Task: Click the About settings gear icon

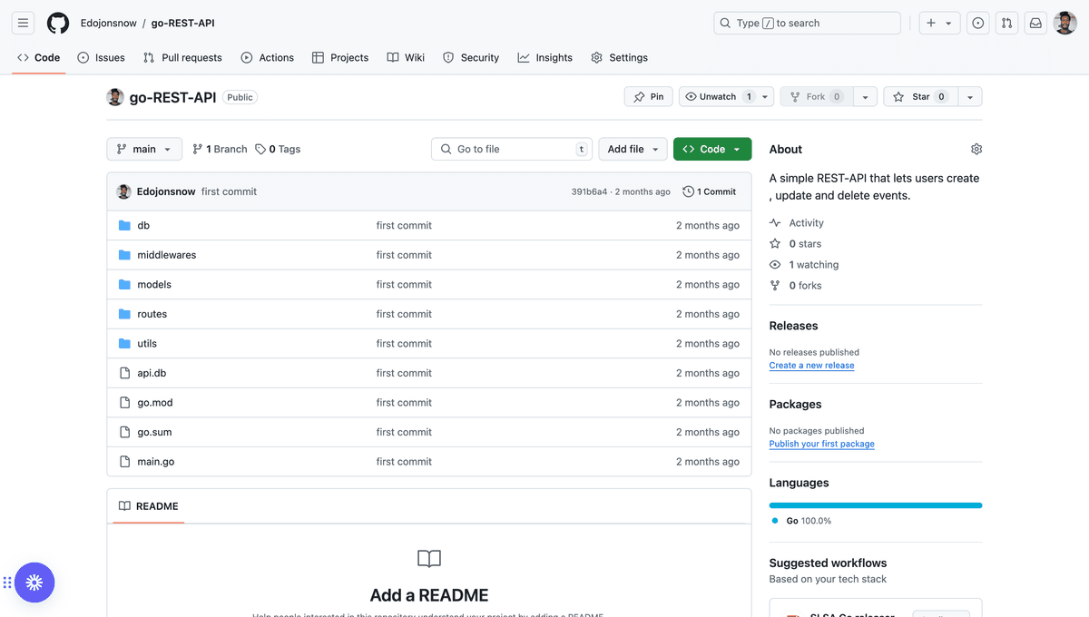Action: (x=976, y=149)
